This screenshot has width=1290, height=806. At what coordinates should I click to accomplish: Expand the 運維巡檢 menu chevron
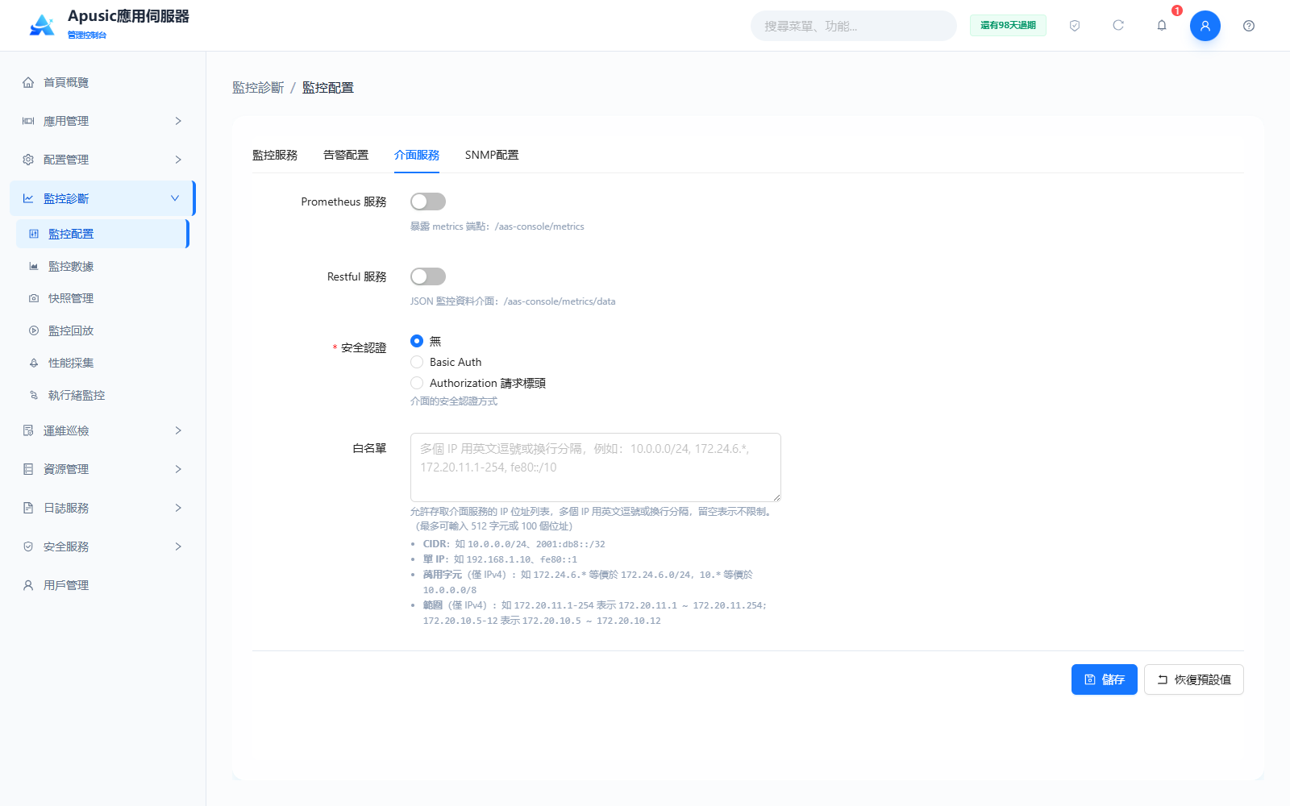pos(178,430)
